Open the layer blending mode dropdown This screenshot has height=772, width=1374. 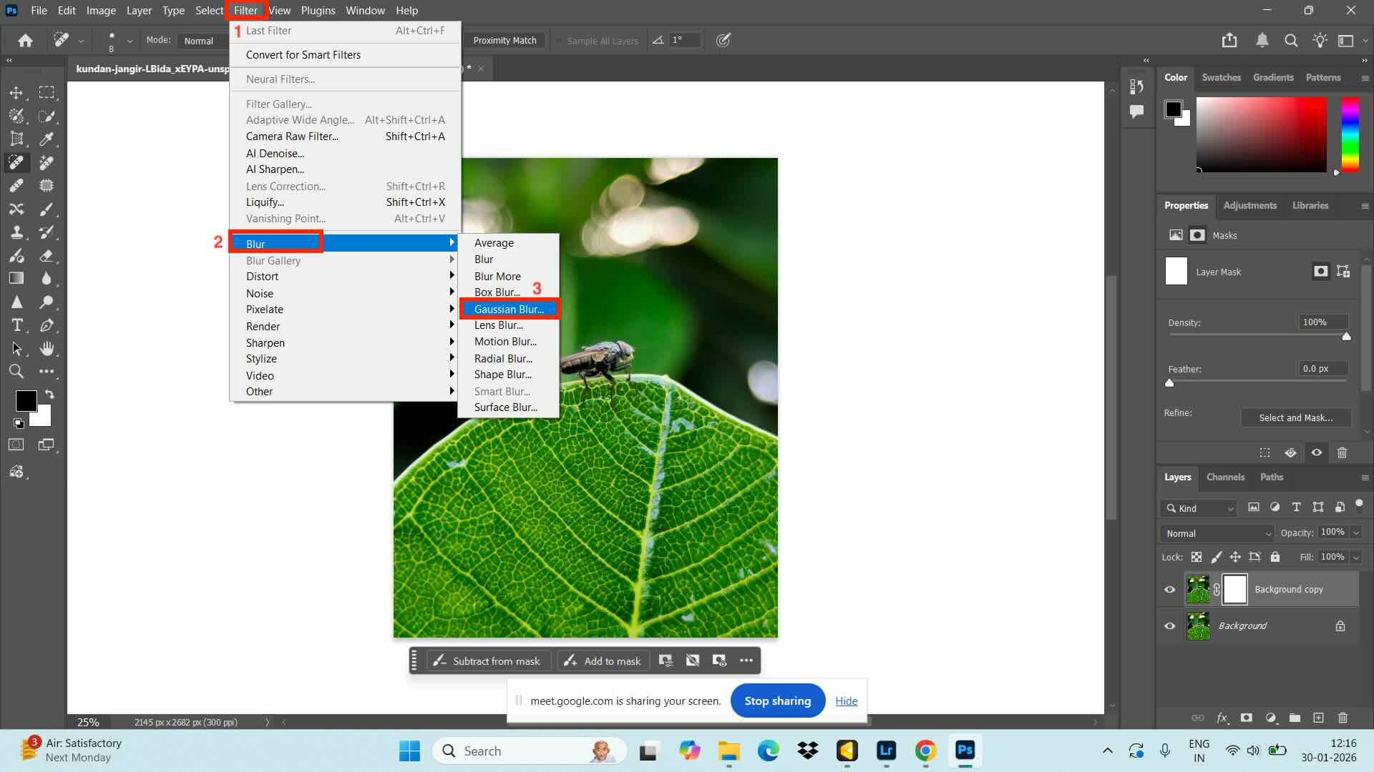[1217, 533]
